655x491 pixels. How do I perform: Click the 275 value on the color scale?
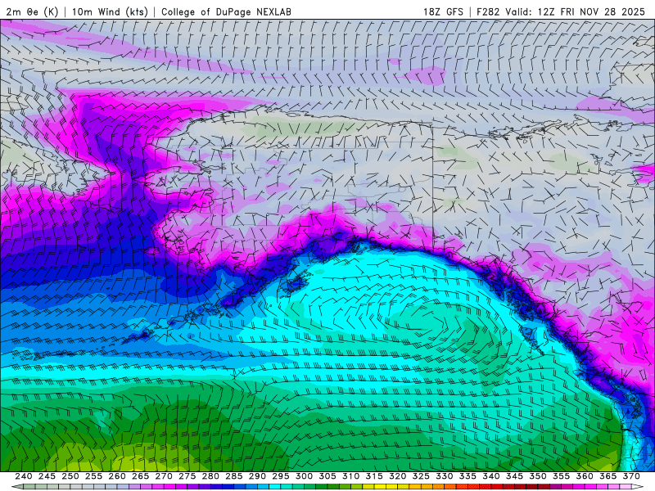[x=187, y=476]
